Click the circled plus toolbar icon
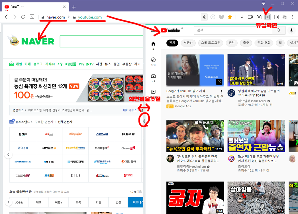298x214 pixels. pyautogui.click(x=213, y=17)
